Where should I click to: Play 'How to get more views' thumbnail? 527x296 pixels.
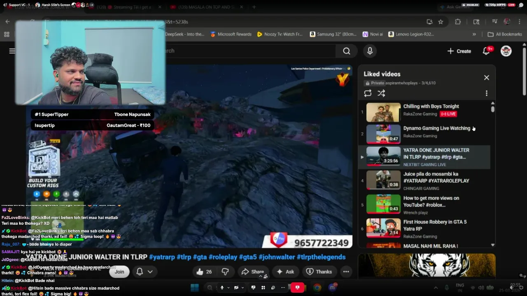tap(383, 204)
